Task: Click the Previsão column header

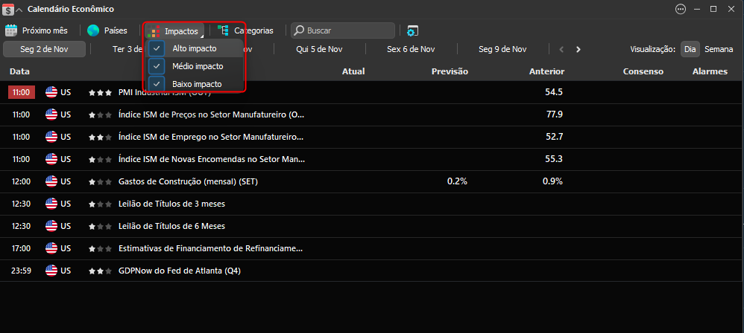Action: click(x=450, y=71)
